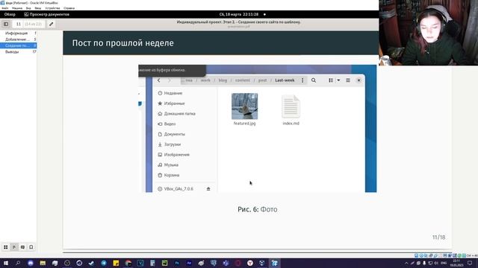Open Telegram from the taskbar
The image size is (478, 268).
tap(104, 263)
